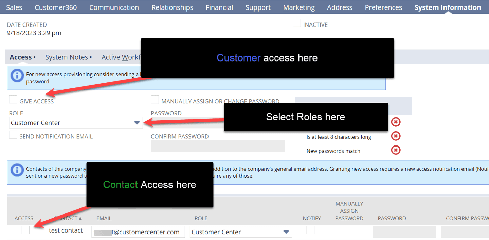Viewport: 489px width, 240px height.
Task: Click the email field for test contact
Action: click(x=138, y=232)
